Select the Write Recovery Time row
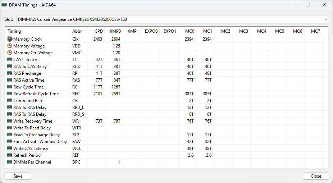This screenshot has height=183, width=333. point(33,121)
